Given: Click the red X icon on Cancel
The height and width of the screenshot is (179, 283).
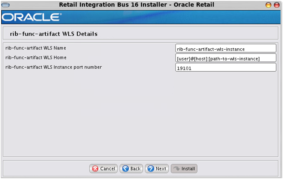Looking at the screenshot, I should [x=95, y=168].
